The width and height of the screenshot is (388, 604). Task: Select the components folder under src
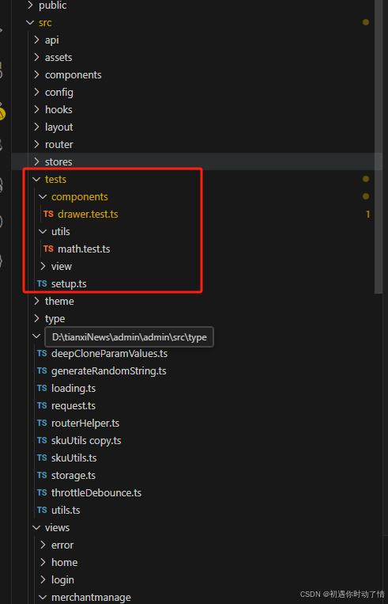point(73,74)
